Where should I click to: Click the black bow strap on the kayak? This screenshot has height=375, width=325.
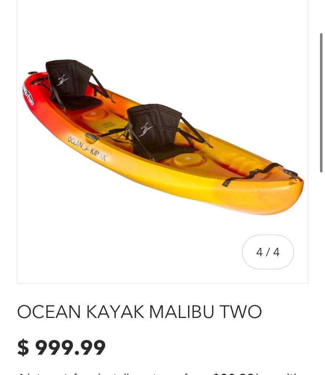click(x=252, y=174)
